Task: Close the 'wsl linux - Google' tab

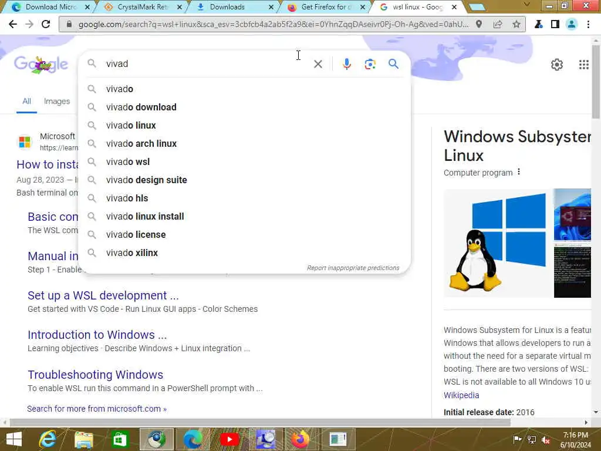Action: pos(454,7)
